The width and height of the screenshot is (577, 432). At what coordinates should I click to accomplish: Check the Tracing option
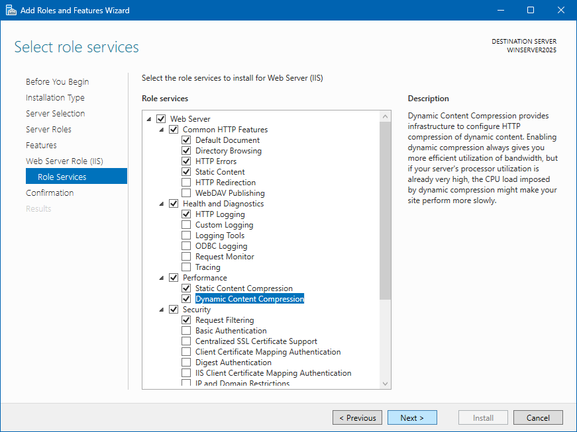(x=186, y=267)
